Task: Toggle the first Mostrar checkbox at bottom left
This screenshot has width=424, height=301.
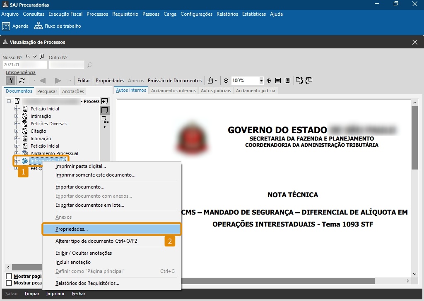Action: click(9, 276)
